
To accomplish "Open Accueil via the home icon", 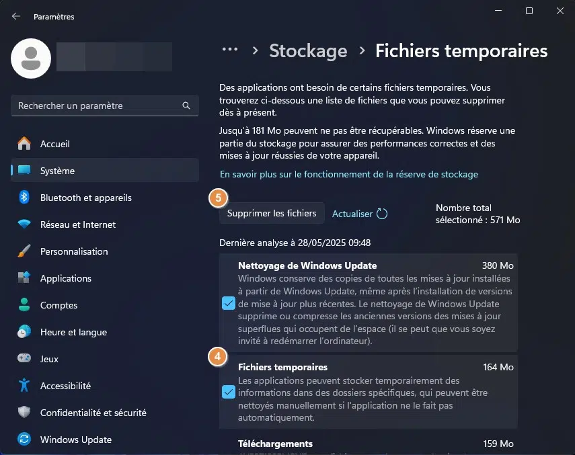I will (x=25, y=144).
